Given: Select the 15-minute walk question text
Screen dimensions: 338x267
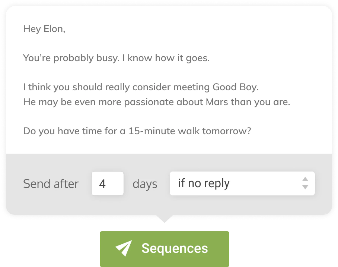Looking at the screenshot, I should (x=137, y=131).
